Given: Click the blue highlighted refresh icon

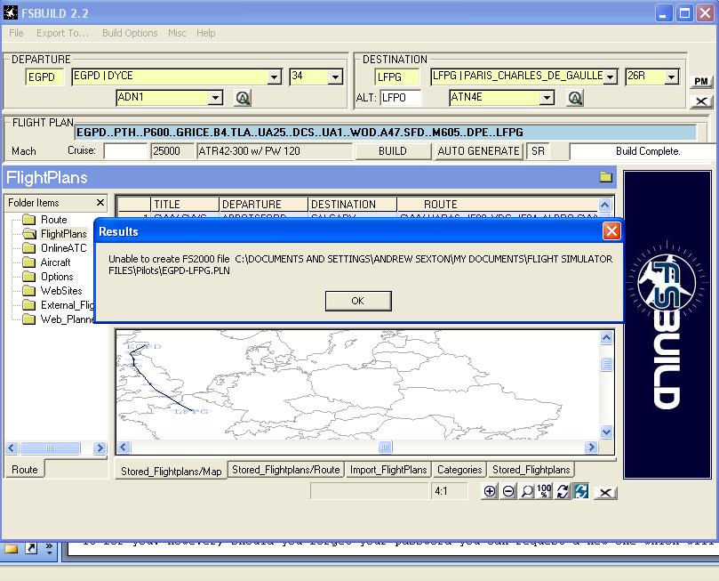Looking at the screenshot, I should (580, 491).
